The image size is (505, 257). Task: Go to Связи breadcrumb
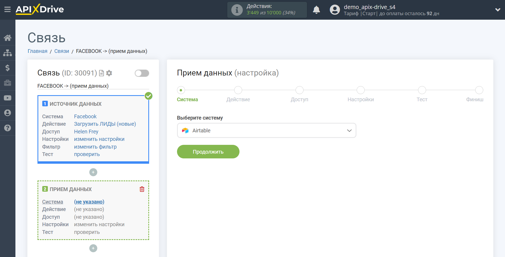pyautogui.click(x=62, y=51)
